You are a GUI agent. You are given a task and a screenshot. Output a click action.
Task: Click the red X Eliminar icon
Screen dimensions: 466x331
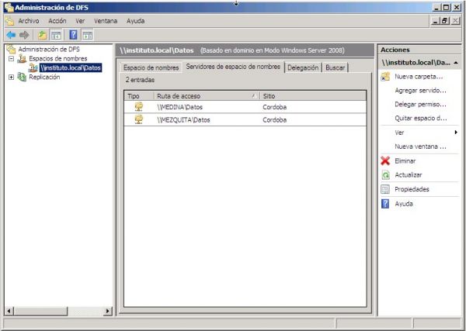[x=385, y=160]
